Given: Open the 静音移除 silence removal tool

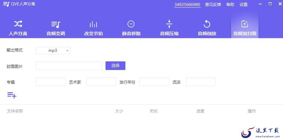Looking at the screenshot, I should pyautogui.click(x=131, y=28).
